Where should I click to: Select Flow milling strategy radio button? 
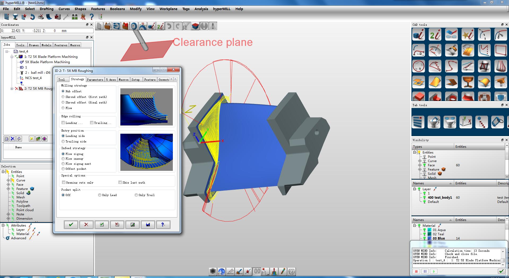coord(63,108)
